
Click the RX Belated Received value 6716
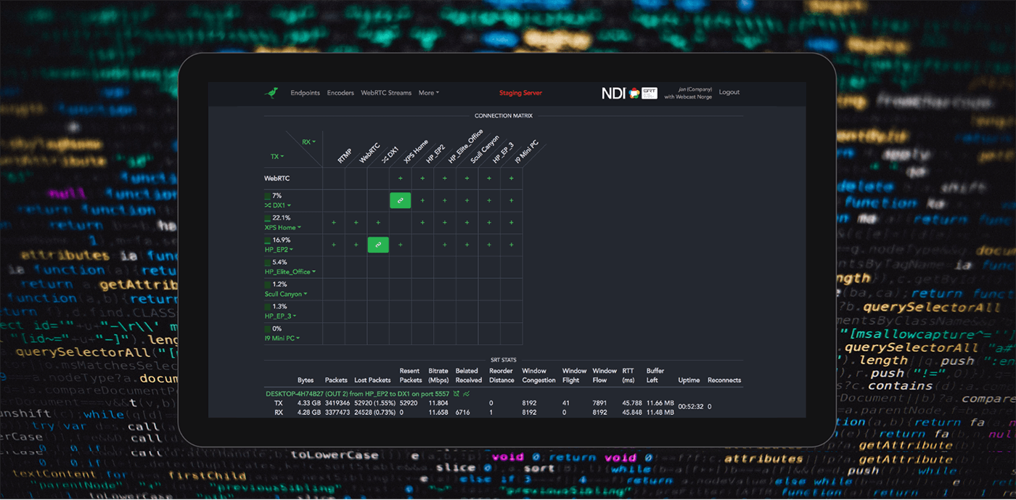464,412
